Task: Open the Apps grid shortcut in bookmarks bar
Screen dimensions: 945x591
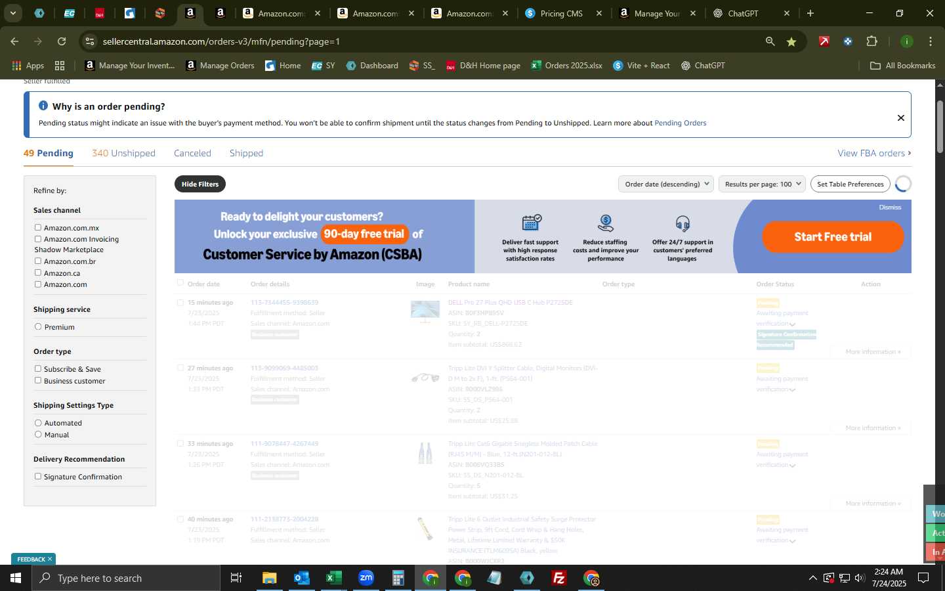Action: (x=28, y=66)
